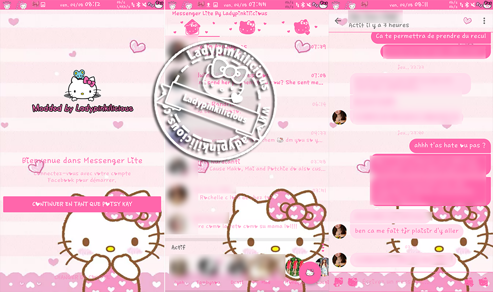
Task: Open the Hello Kitty house home tab
Action: click(x=192, y=27)
